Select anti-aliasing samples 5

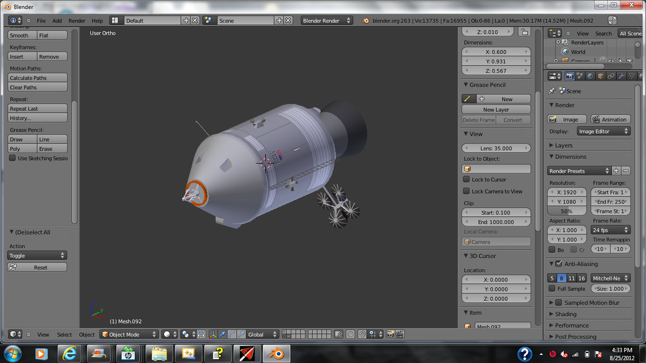tap(552, 278)
